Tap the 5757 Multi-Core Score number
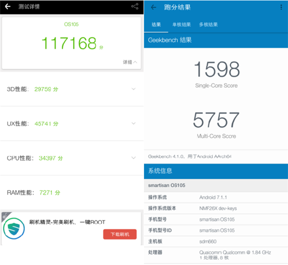Screen dimensions: 288x265 [216, 120]
